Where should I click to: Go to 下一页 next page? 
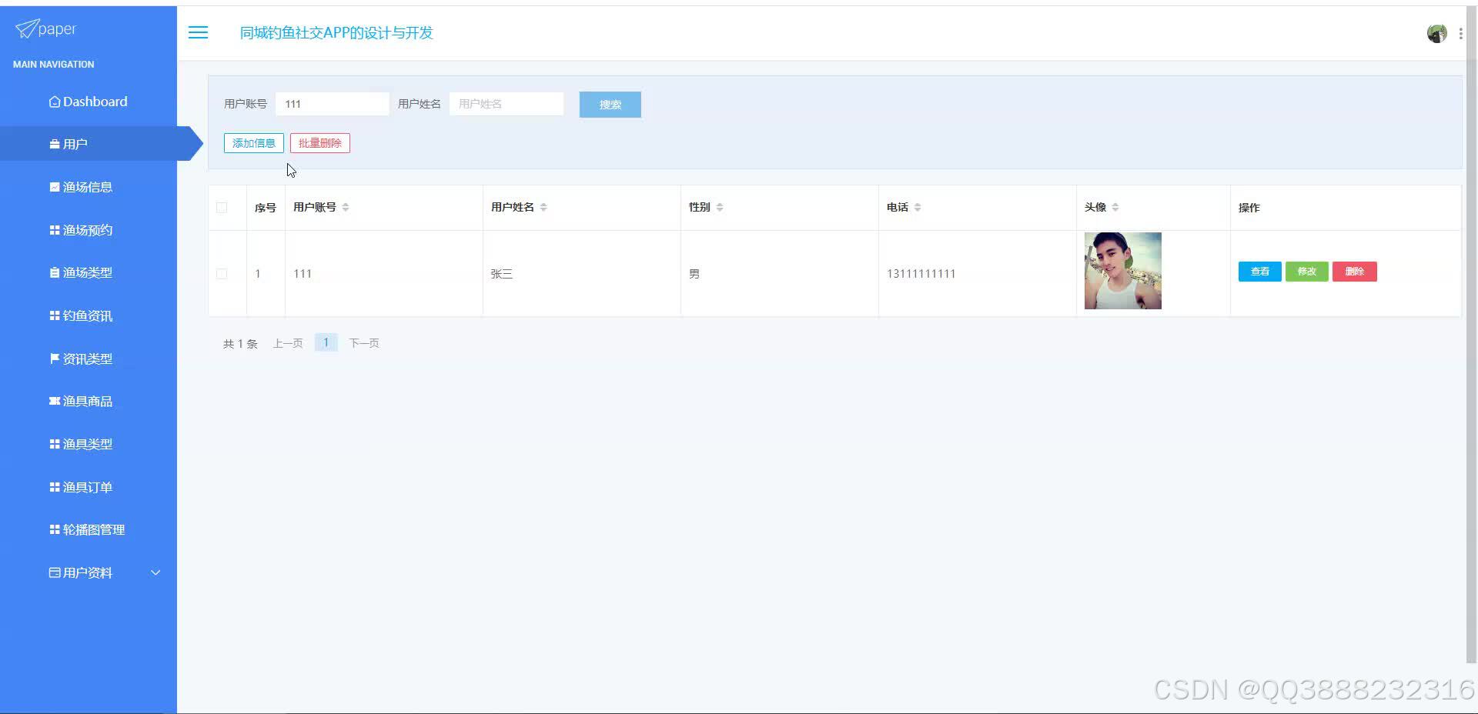coord(364,343)
